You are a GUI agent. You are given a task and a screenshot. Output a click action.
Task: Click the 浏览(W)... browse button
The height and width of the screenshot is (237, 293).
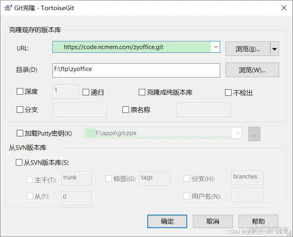tap(252, 70)
